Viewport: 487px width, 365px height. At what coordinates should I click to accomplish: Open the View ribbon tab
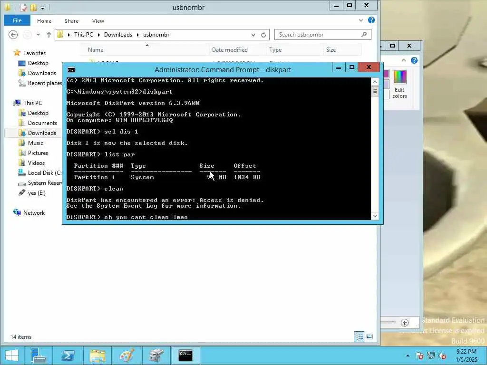[98, 21]
